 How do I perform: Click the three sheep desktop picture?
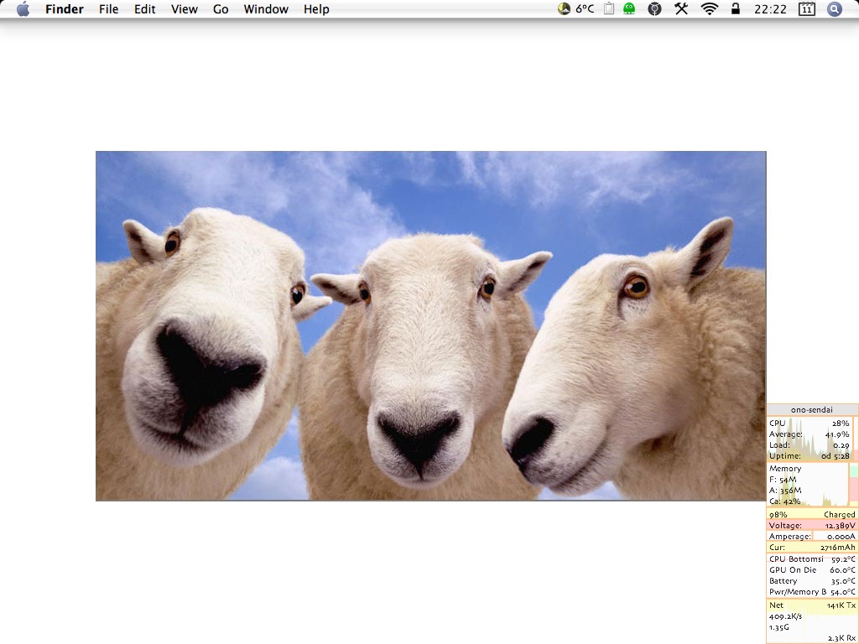[x=430, y=326]
